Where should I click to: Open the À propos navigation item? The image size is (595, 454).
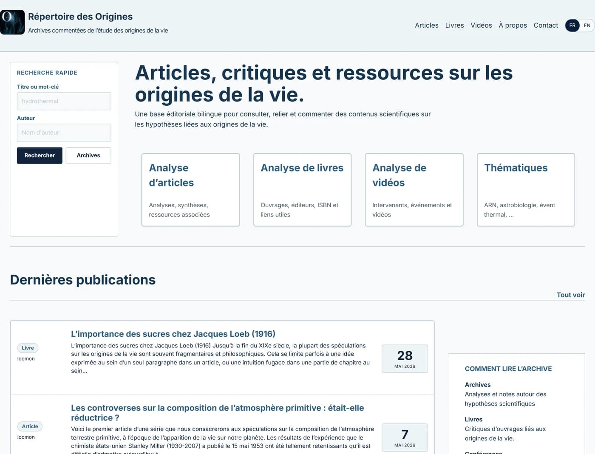[513, 25]
